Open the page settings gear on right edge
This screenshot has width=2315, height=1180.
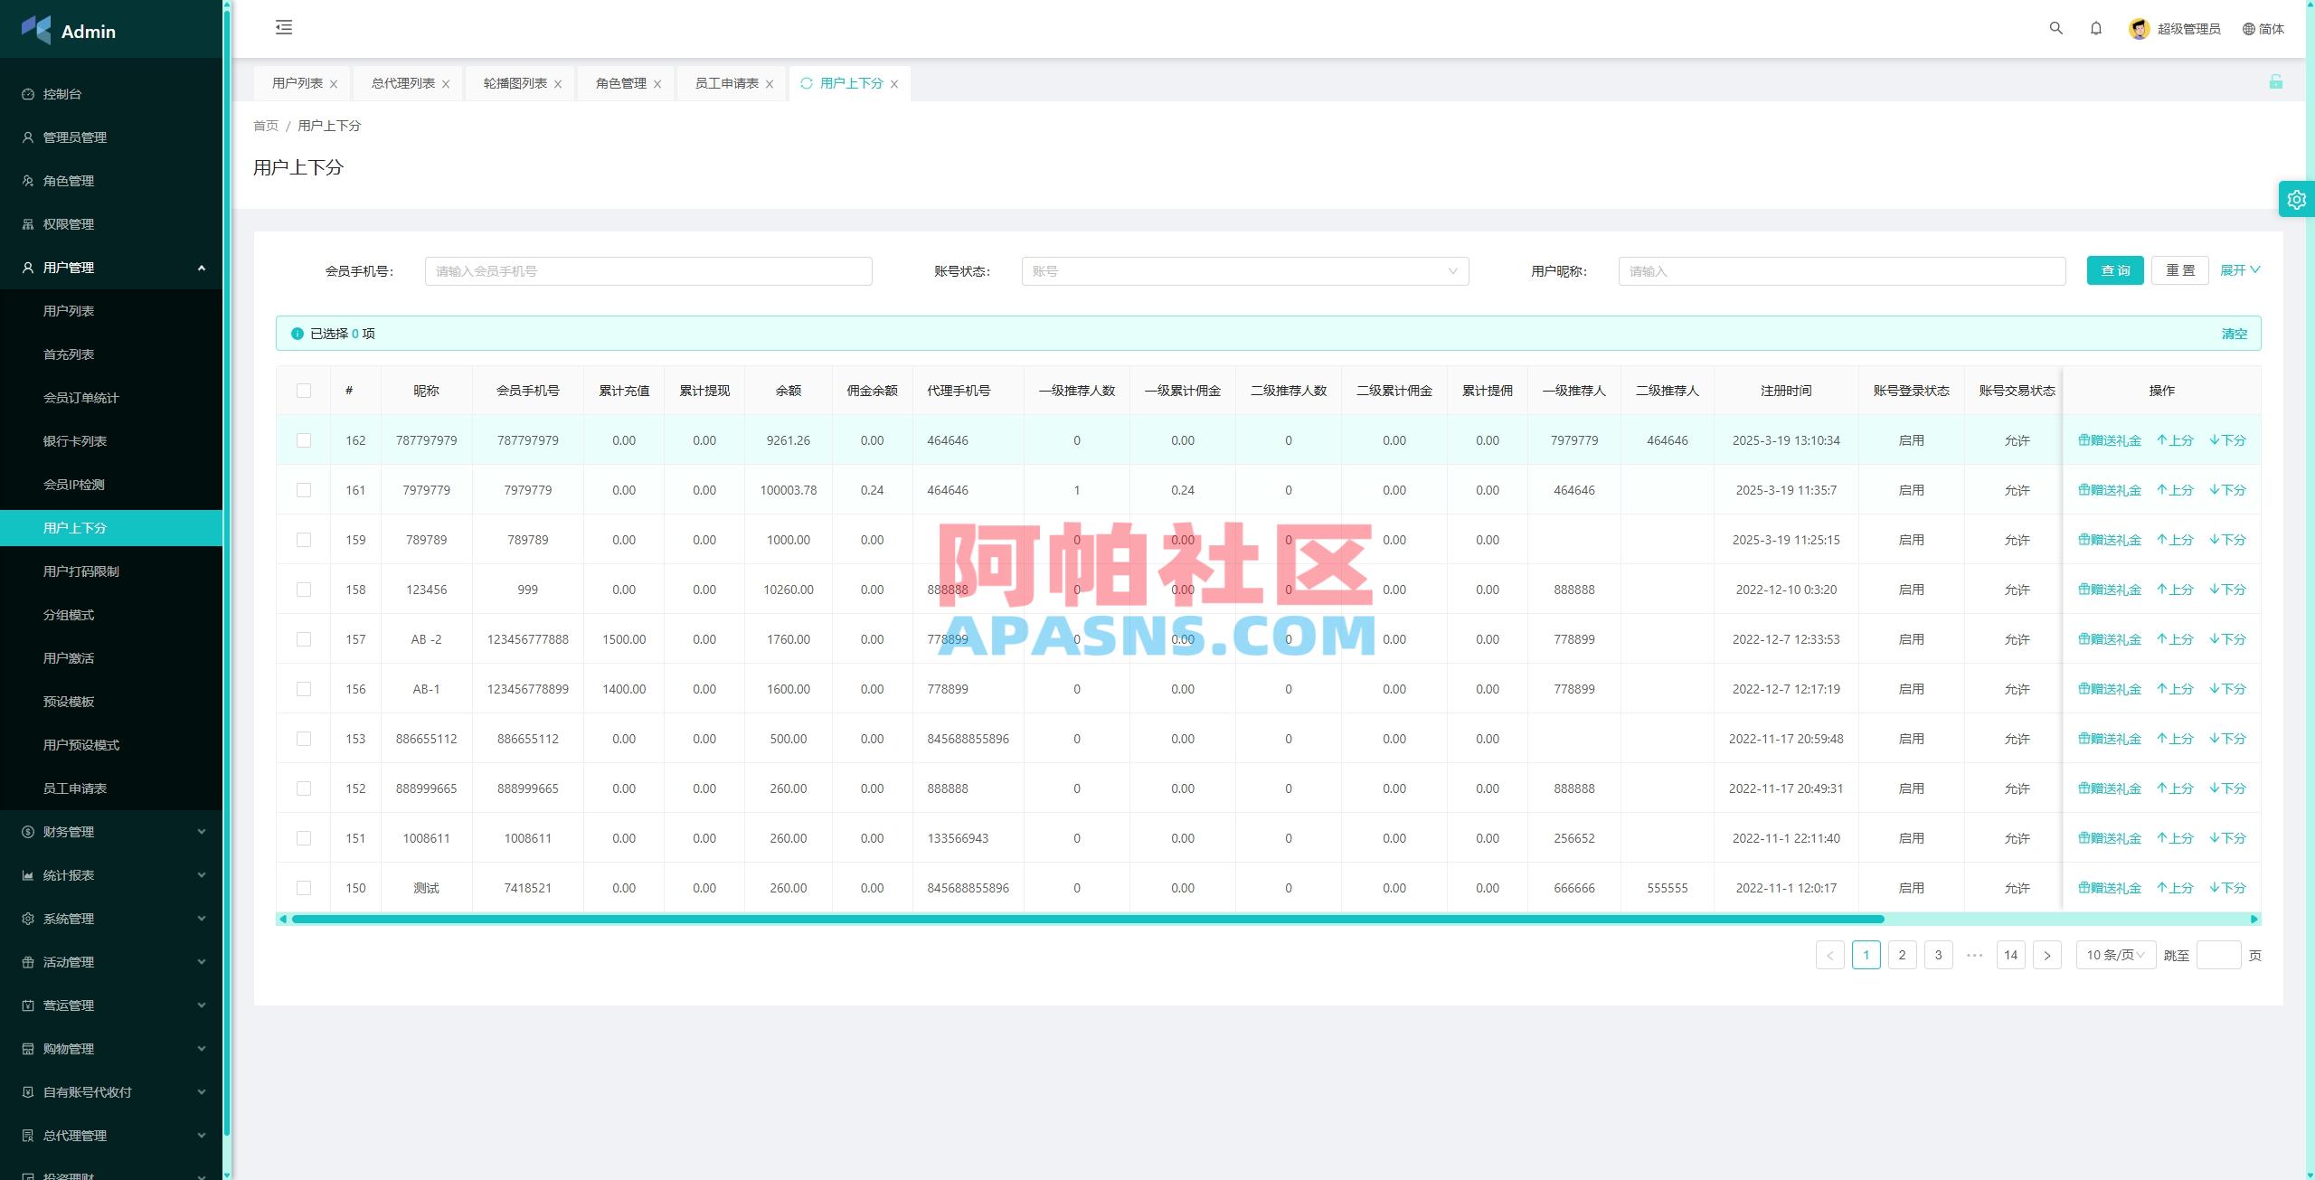click(2296, 199)
